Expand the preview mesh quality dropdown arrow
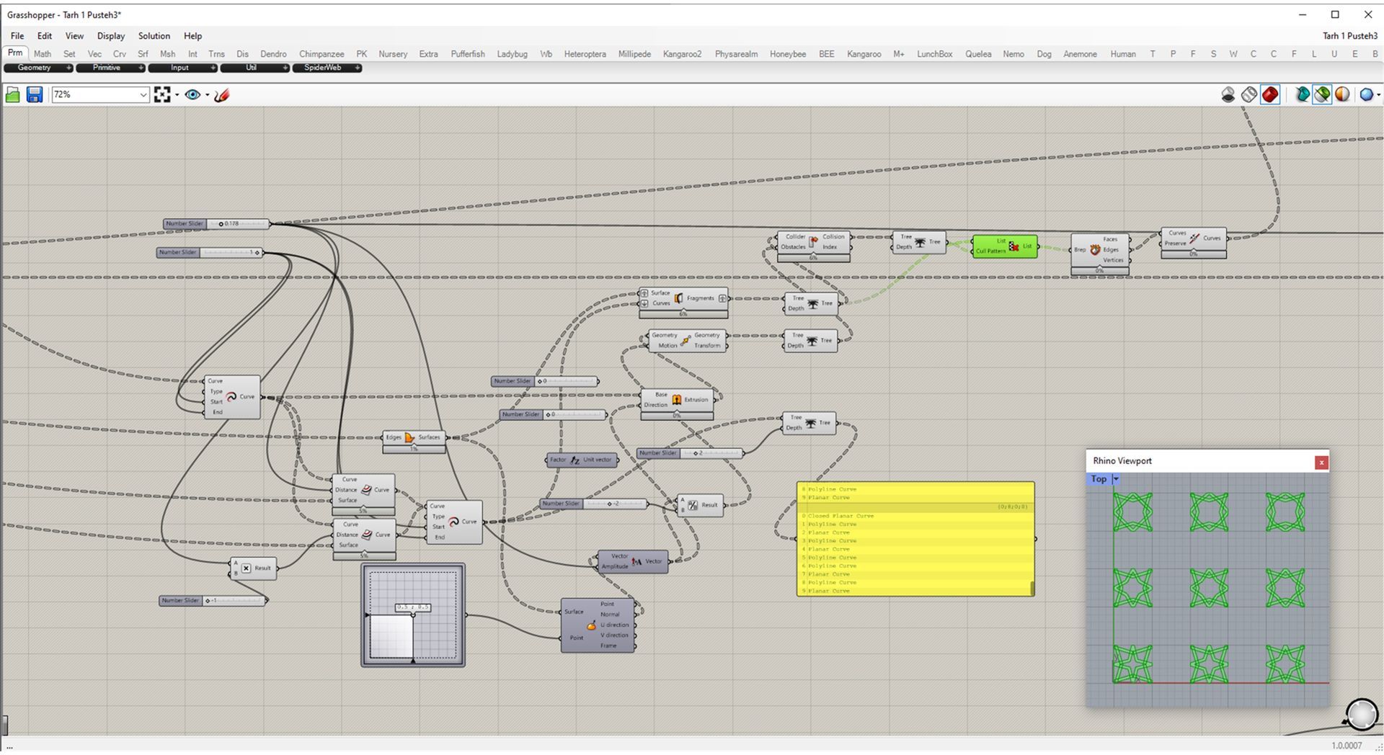The image size is (1384, 755). click(1378, 94)
